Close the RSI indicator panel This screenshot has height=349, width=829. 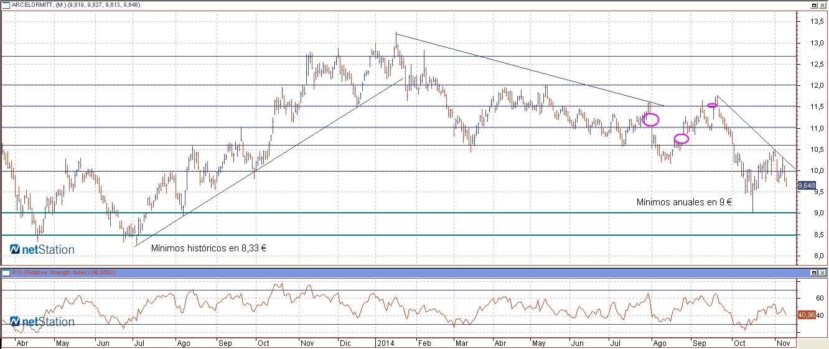[822, 272]
